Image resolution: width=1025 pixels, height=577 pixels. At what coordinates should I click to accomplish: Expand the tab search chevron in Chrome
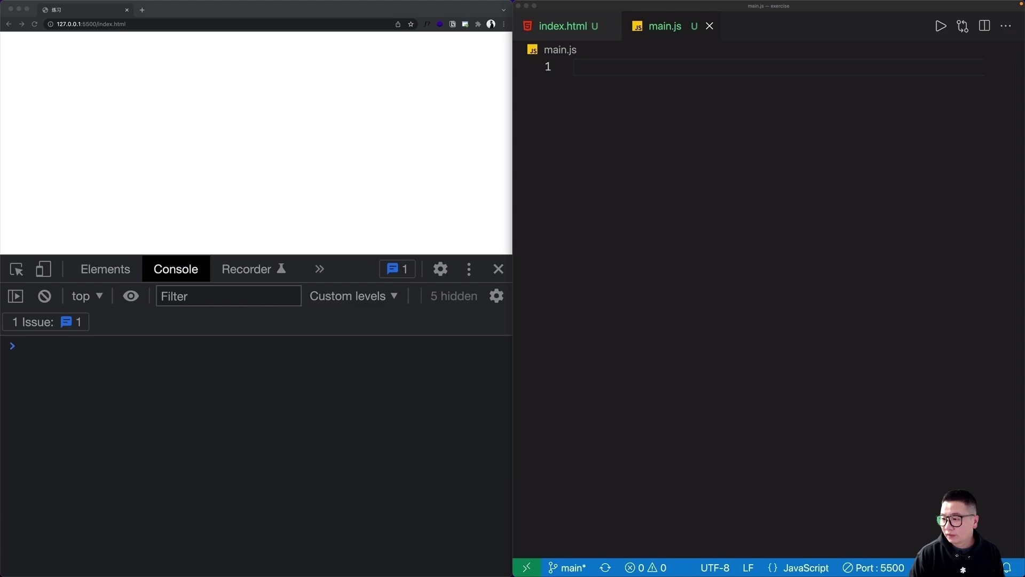(x=503, y=10)
